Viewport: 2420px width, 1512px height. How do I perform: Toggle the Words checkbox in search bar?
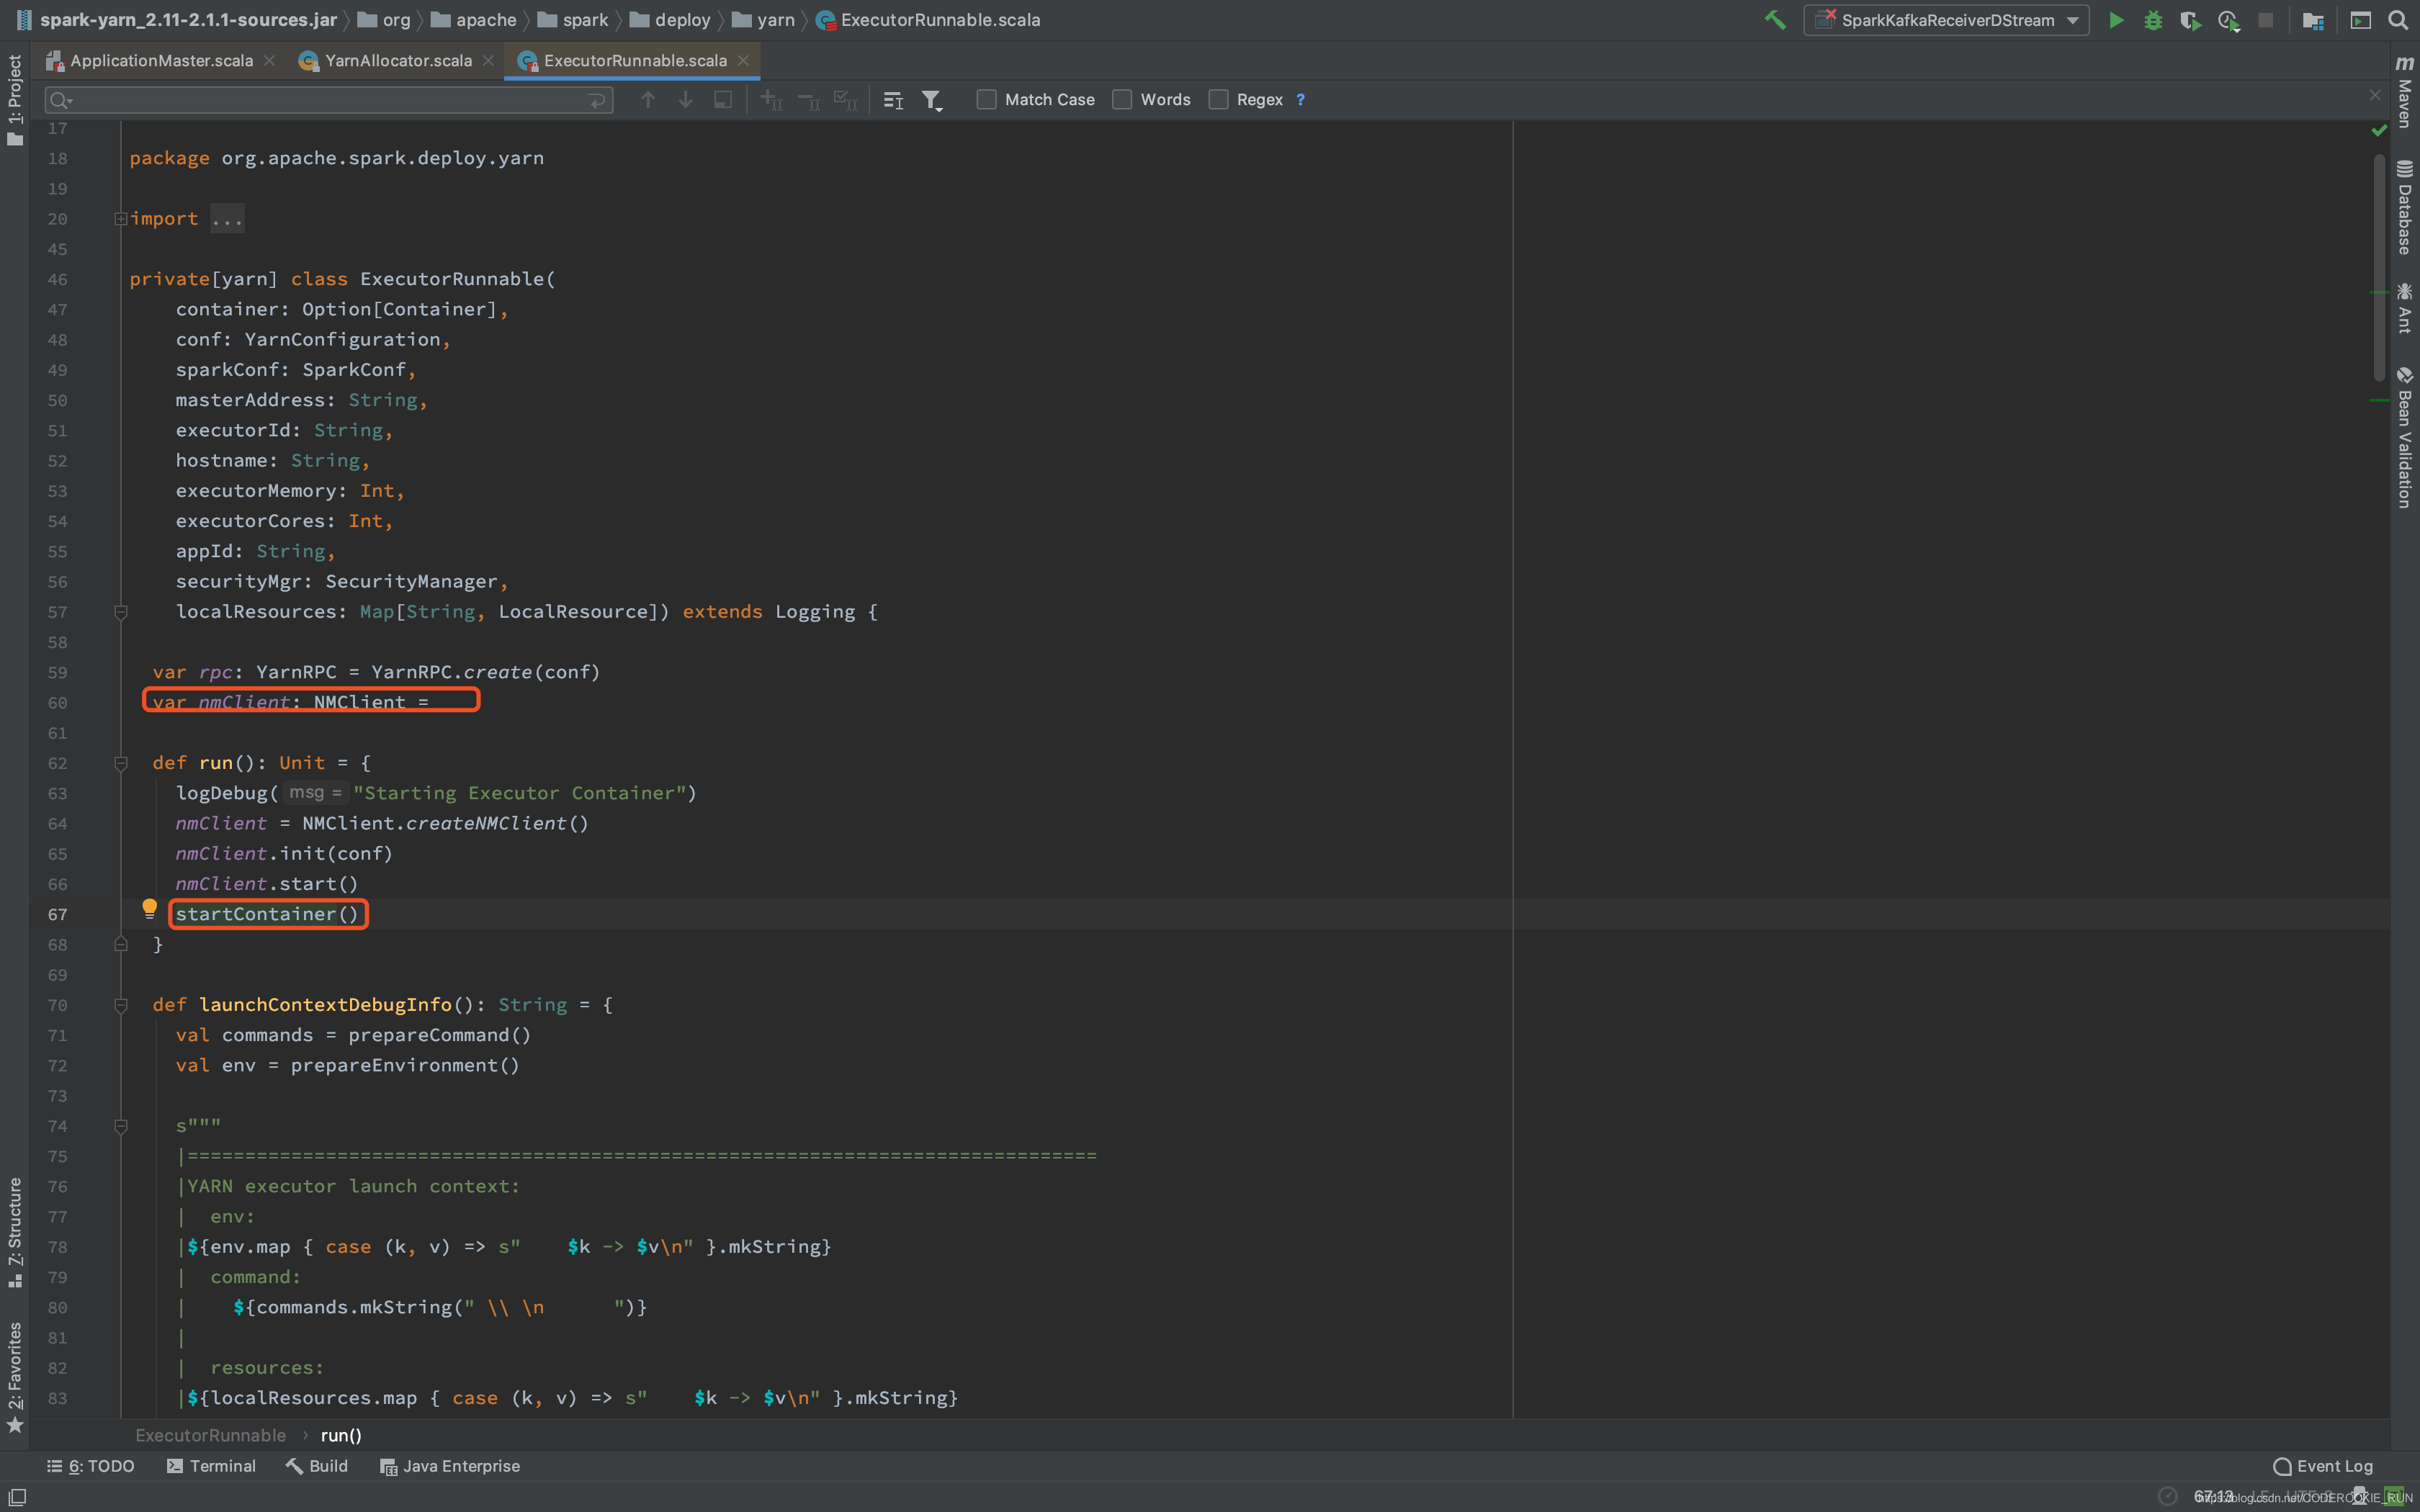(x=1122, y=99)
